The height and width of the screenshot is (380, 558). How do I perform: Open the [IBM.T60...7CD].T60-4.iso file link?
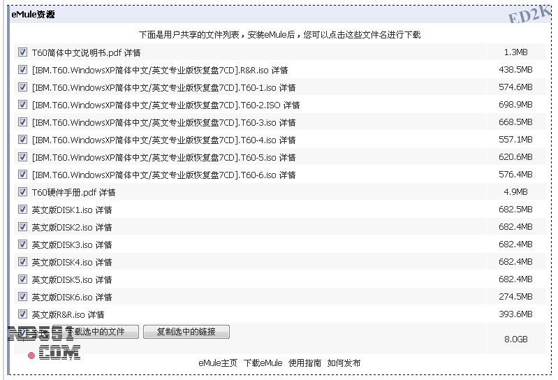pos(154,140)
